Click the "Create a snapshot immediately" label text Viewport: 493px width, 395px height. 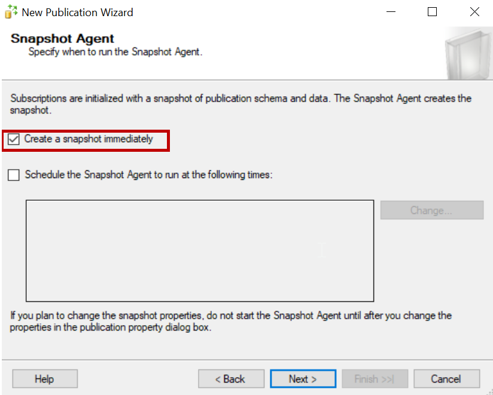coord(89,140)
